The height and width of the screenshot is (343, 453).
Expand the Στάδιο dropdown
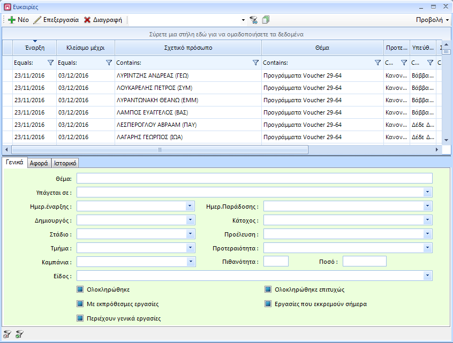point(190,234)
